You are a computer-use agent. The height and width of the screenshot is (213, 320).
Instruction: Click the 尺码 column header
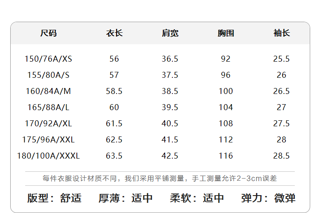(x=48, y=33)
